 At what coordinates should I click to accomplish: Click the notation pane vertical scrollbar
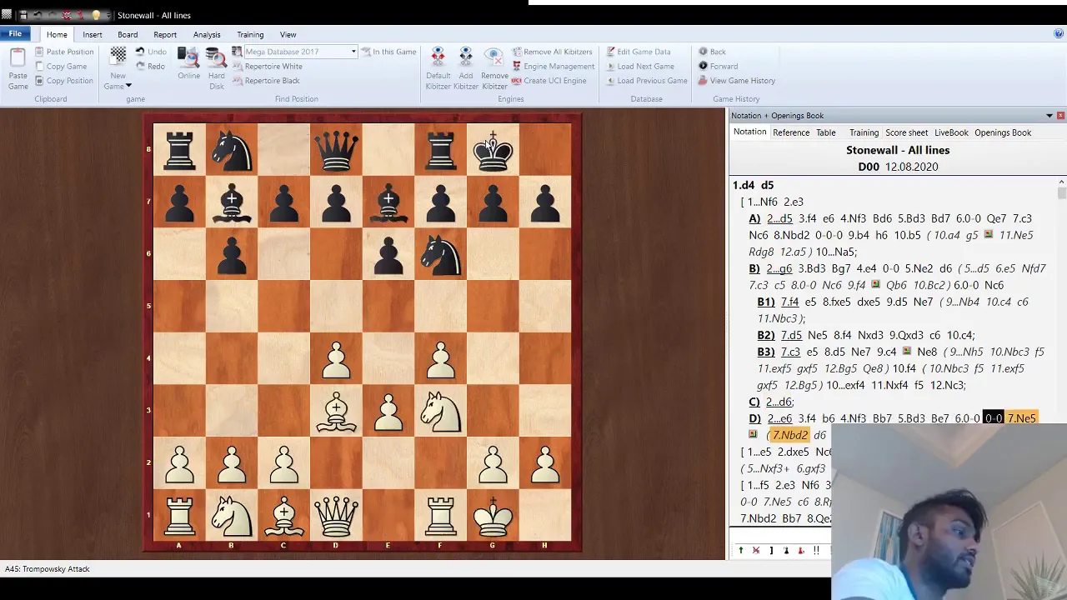coord(1061,350)
